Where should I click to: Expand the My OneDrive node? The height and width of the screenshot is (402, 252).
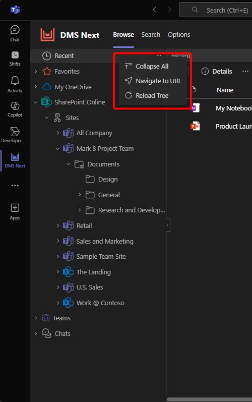coord(36,87)
